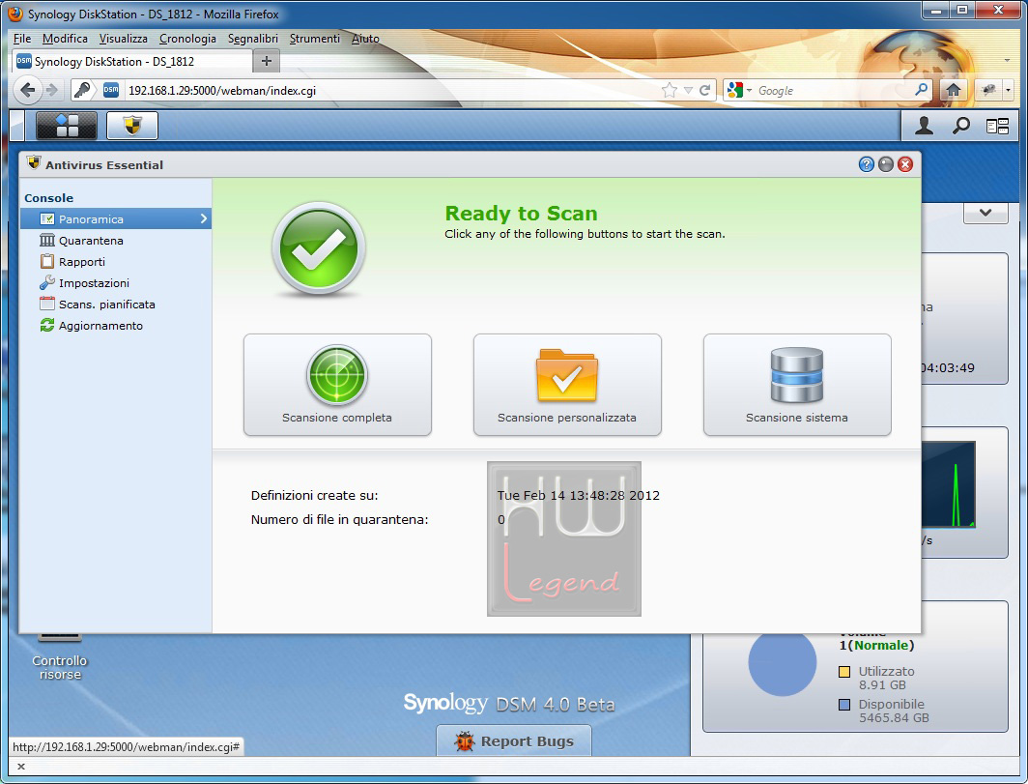The width and height of the screenshot is (1028, 784).
Task: Click the definitions date Tue Feb 14 text
Action: [x=578, y=495]
